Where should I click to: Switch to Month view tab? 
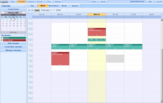coord(64,6)
